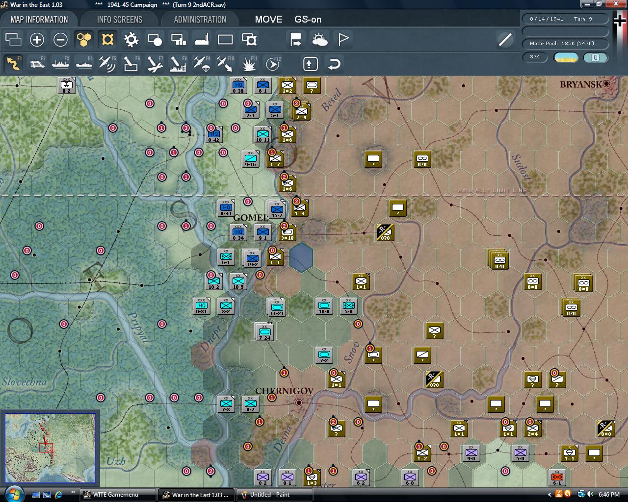
Task: Click the teal box showing 0
Action: pos(596,57)
